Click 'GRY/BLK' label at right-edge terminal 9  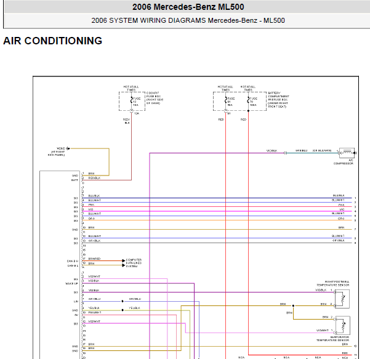(x=339, y=240)
